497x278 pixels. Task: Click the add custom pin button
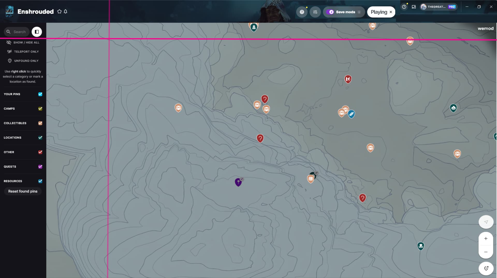pos(486,268)
